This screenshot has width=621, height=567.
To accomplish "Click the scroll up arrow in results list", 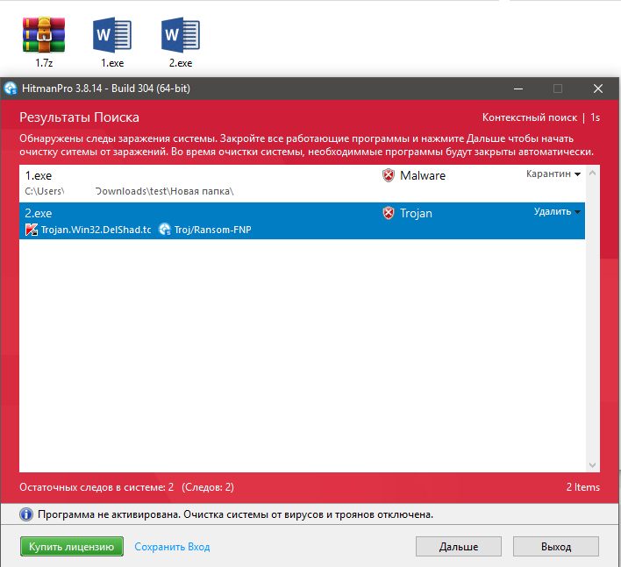I will (592, 173).
